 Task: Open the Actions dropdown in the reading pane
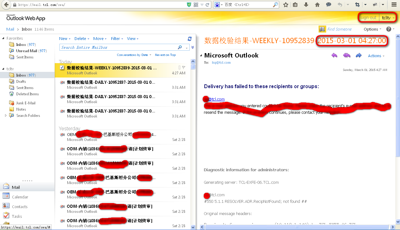click(x=376, y=56)
